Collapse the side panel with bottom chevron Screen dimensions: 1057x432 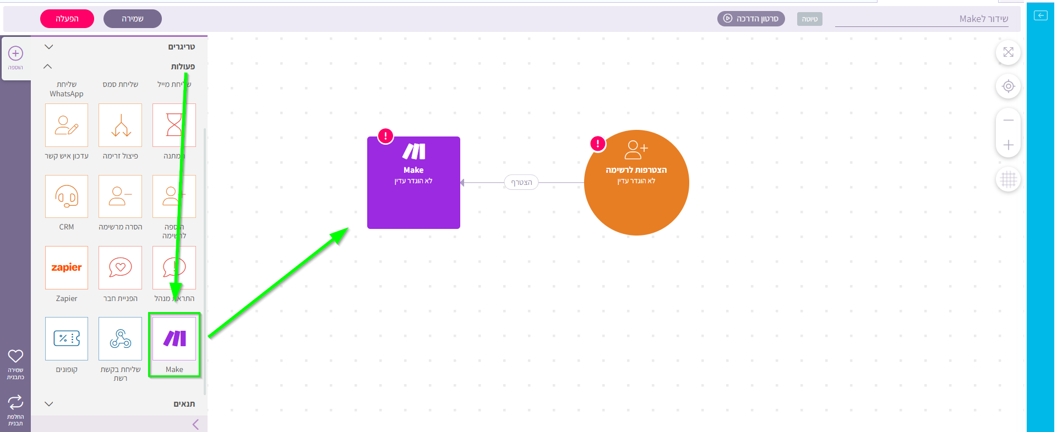tap(195, 424)
